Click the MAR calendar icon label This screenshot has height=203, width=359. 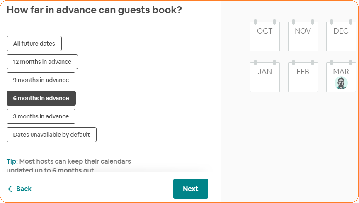[341, 72]
